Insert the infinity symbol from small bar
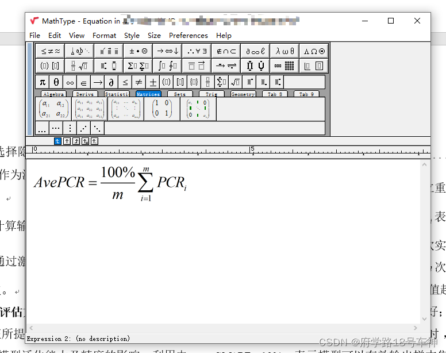Screen dimensions: 446x353 [70, 82]
